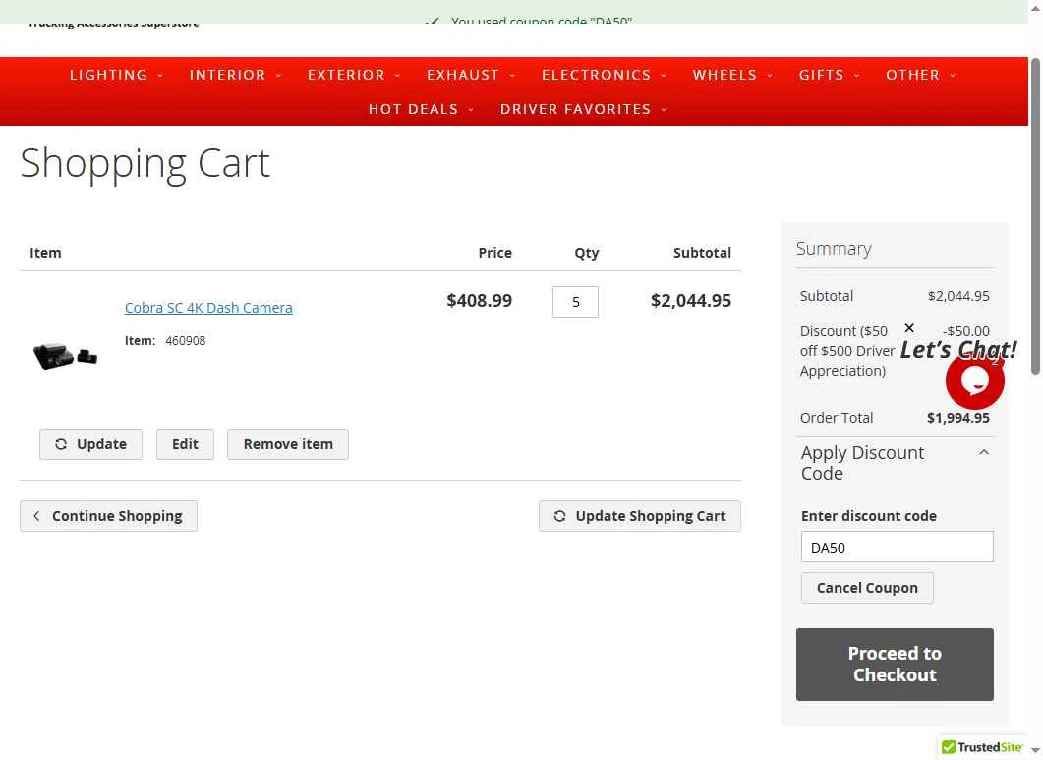Expand the Hot Deals dropdown

coord(421,109)
